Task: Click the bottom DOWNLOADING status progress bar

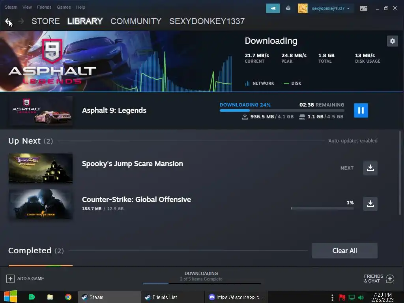Action: point(202,283)
